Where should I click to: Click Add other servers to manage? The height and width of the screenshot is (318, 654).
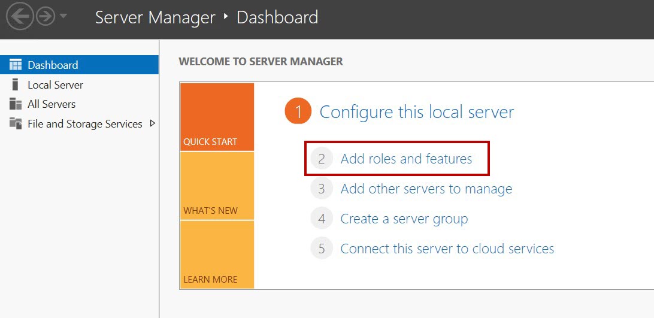pos(426,189)
